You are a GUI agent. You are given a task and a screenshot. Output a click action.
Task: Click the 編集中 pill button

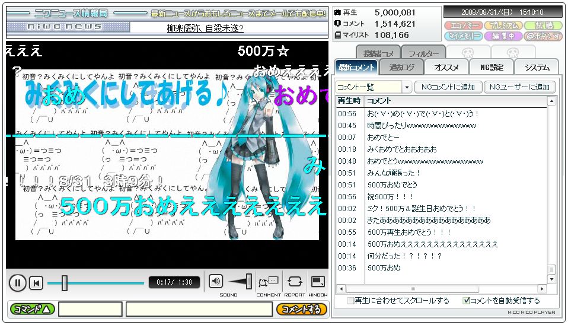coord(503,36)
